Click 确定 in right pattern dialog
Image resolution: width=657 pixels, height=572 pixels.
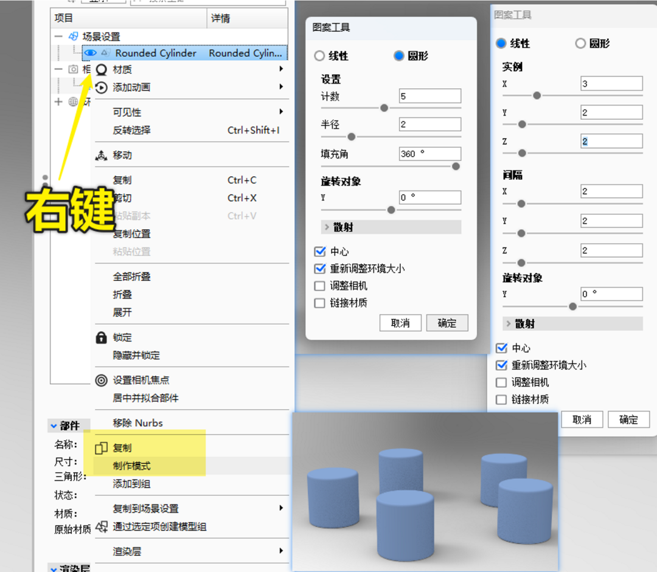click(628, 419)
